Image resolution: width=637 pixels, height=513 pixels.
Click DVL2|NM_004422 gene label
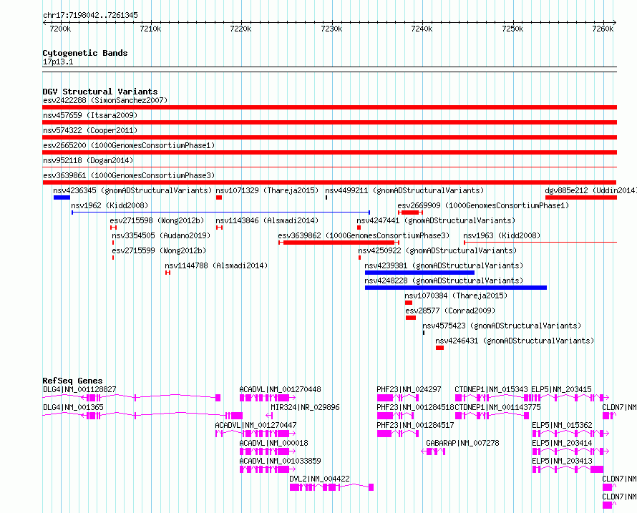(319, 479)
